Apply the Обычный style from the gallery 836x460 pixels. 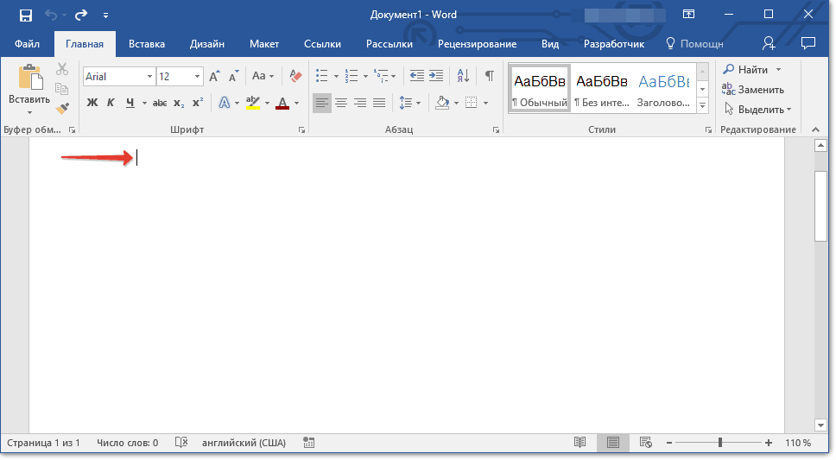pos(540,90)
